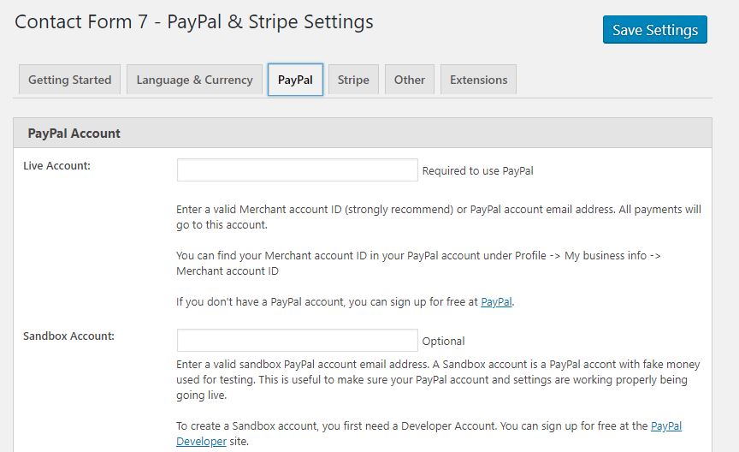Focus the Live Account input field
Image resolution: width=739 pixels, height=452 pixels.
pyautogui.click(x=298, y=169)
